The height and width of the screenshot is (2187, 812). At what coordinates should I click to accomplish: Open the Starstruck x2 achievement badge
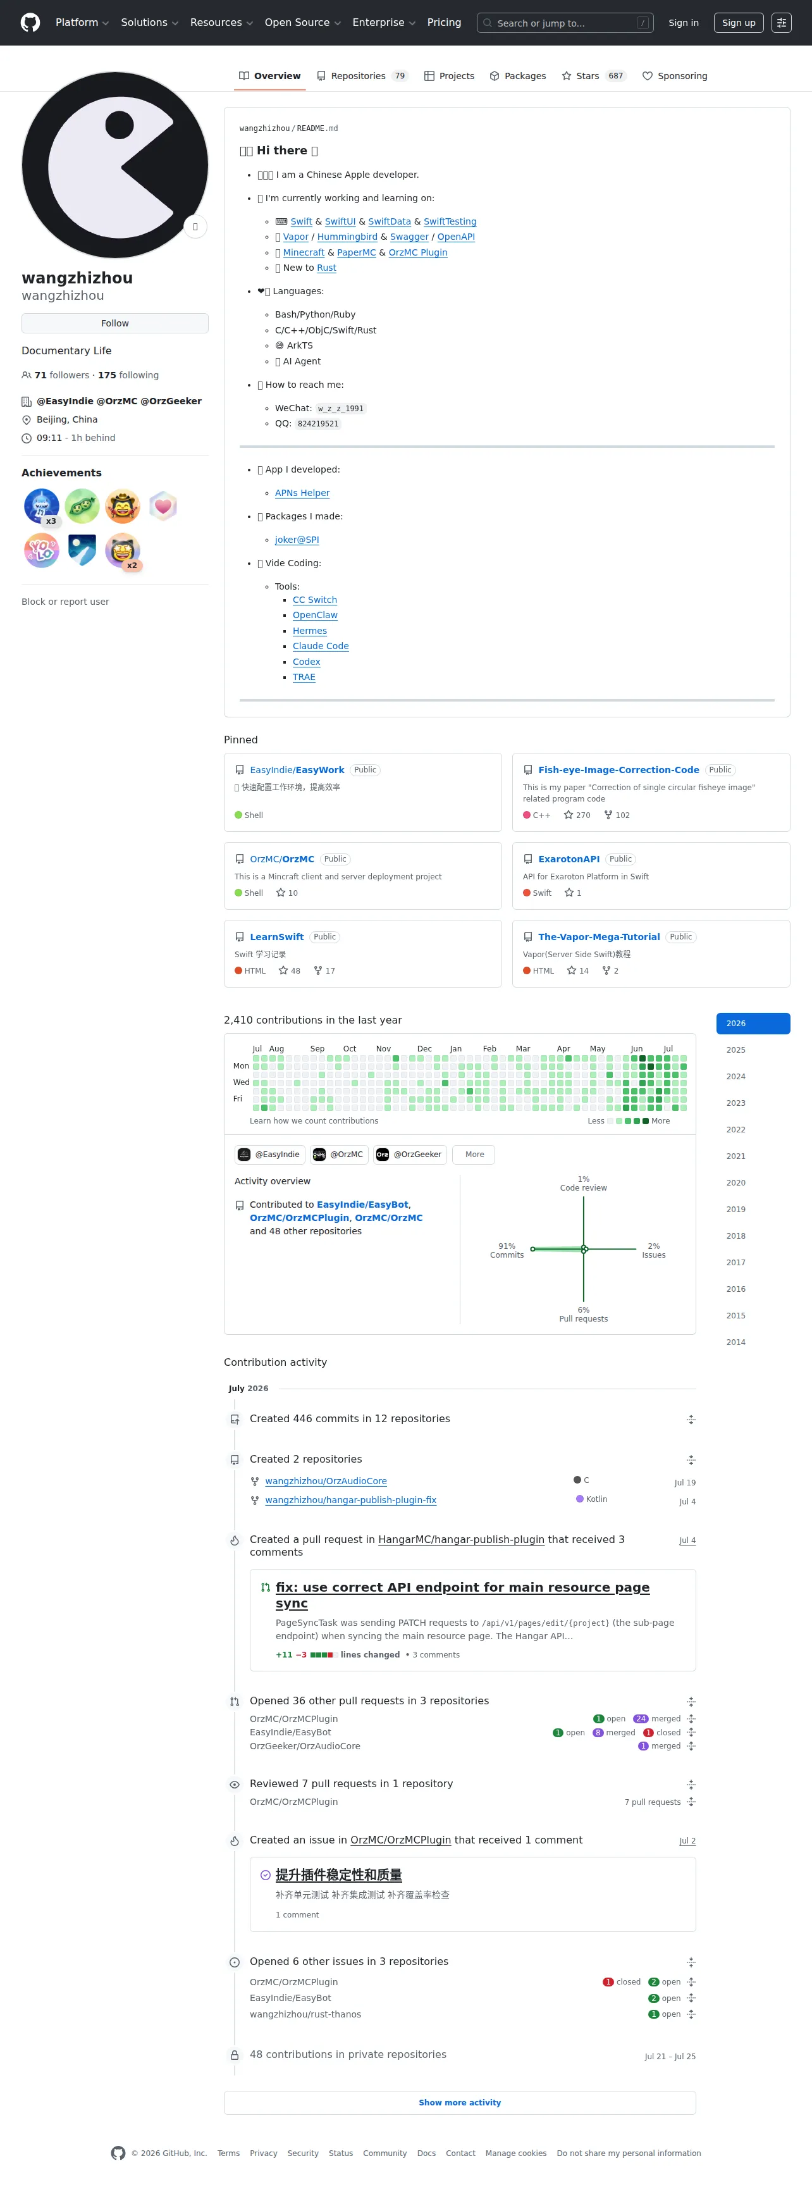[x=122, y=551]
